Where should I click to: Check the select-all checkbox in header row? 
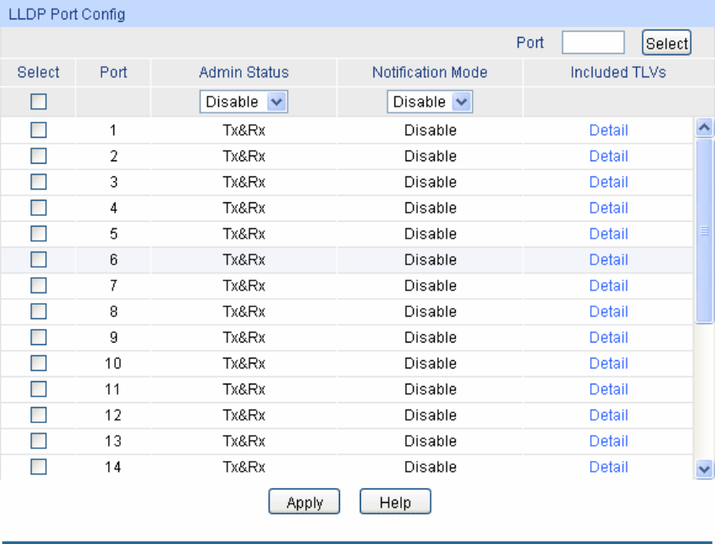38,102
